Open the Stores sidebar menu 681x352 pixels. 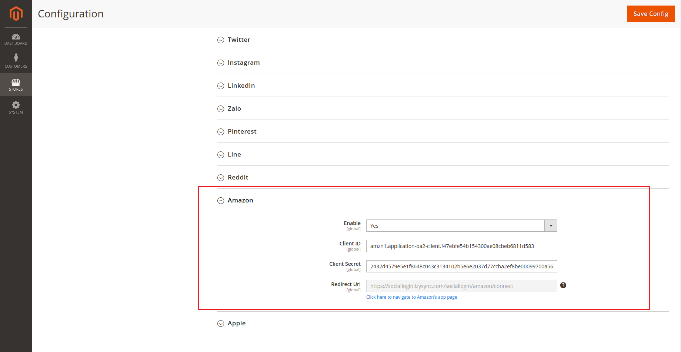coord(16,85)
